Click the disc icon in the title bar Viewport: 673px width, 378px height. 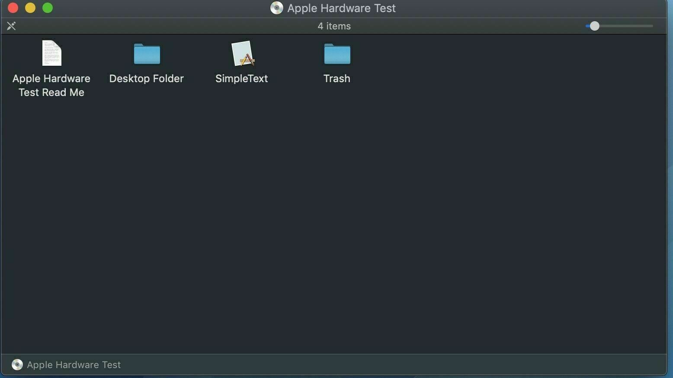pos(277,8)
